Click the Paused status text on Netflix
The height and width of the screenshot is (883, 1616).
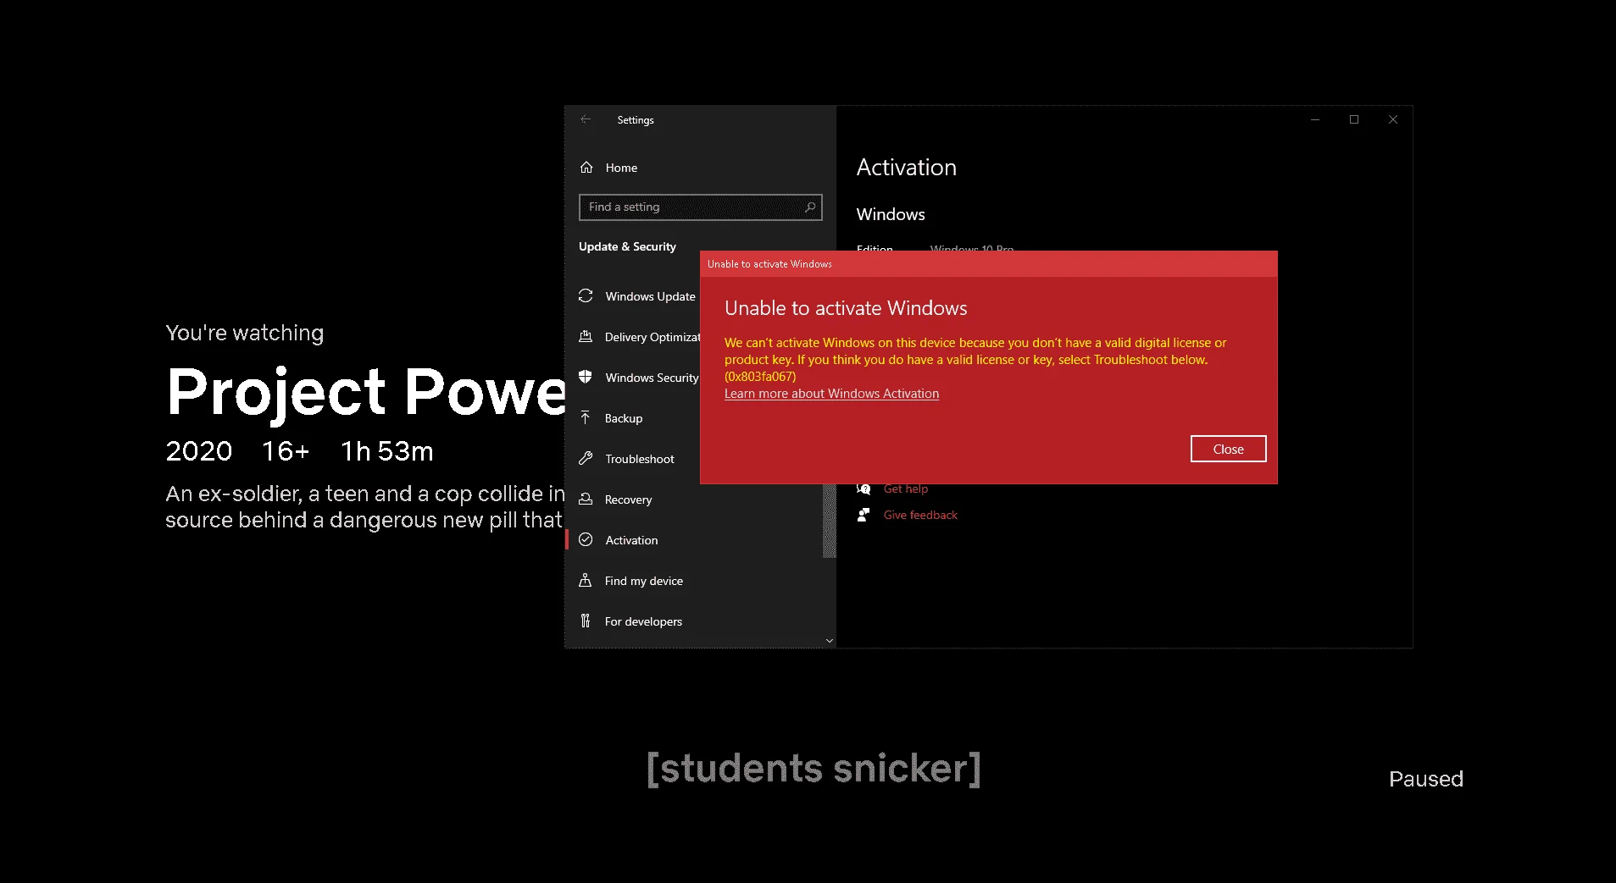point(1426,779)
